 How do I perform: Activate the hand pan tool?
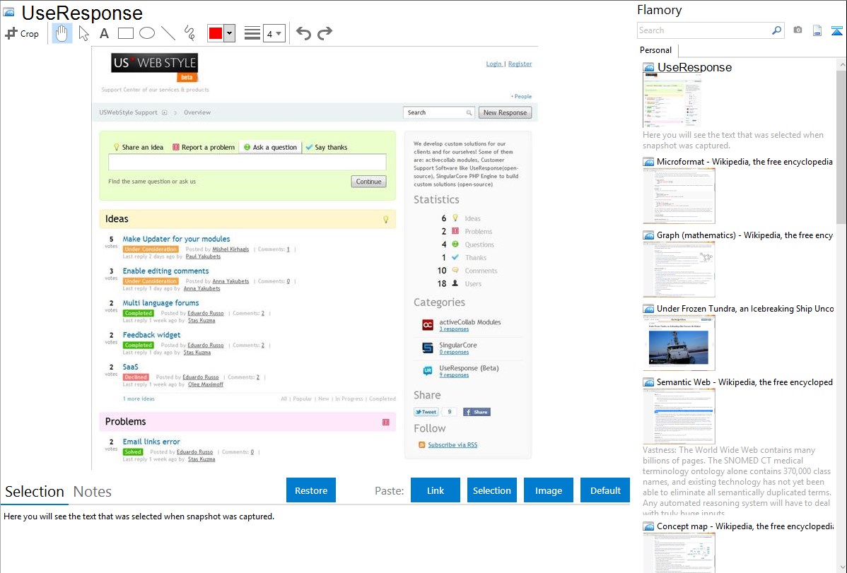62,33
